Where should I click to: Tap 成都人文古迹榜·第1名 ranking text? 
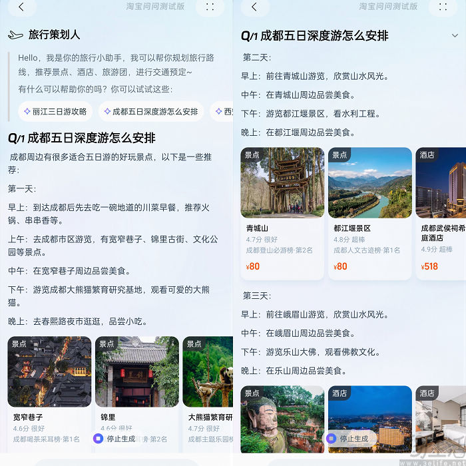pyautogui.click(x=367, y=250)
